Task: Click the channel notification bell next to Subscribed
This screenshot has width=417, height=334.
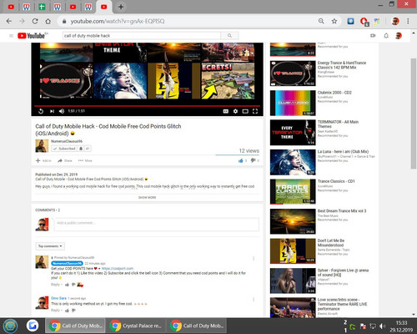Action: tap(81, 149)
